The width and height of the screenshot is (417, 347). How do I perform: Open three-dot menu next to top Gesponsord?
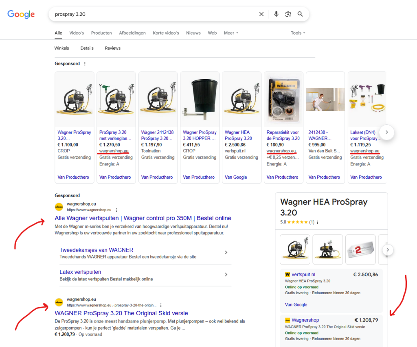point(85,64)
